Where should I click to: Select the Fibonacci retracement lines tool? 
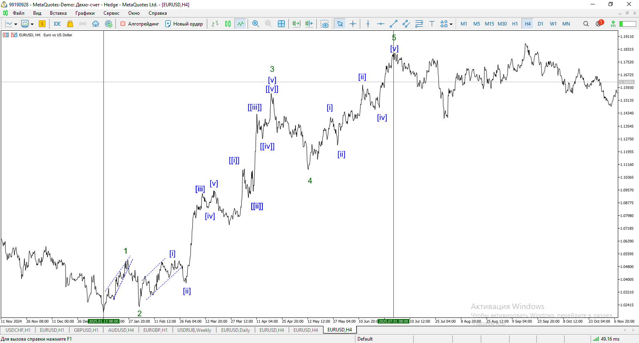(419, 24)
